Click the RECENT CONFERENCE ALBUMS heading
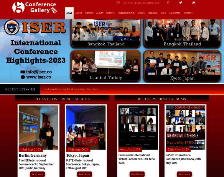Viewport: 224px width, 177px height. pyautogui.click(x=62, y=99)
